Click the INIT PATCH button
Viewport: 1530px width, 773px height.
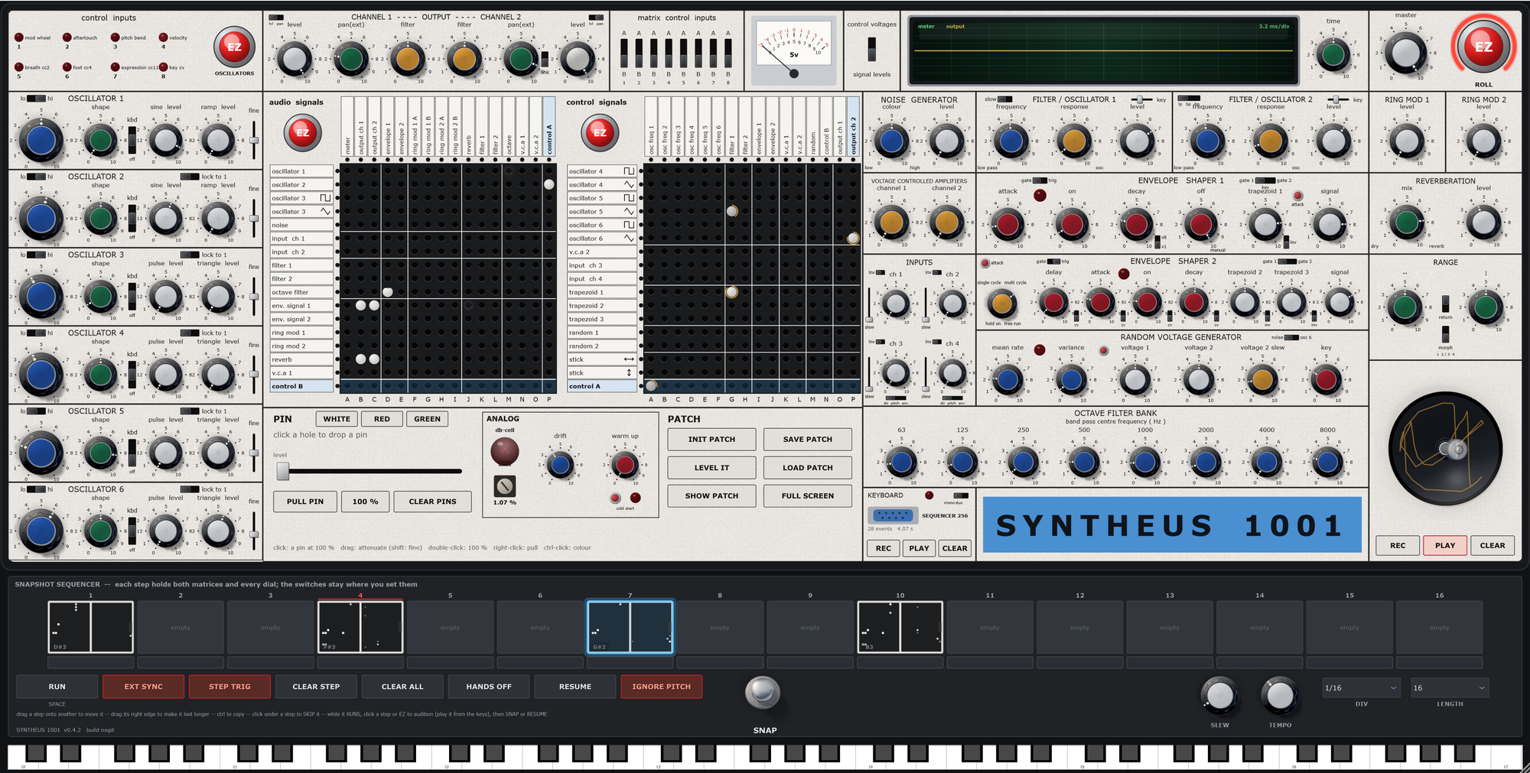coord(711,440)
